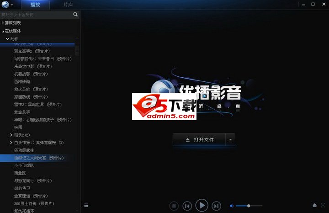Viewport: 329px width, 213px height.
Task: Open the dropdown arrow beside the logo
Action: [12, 5]
